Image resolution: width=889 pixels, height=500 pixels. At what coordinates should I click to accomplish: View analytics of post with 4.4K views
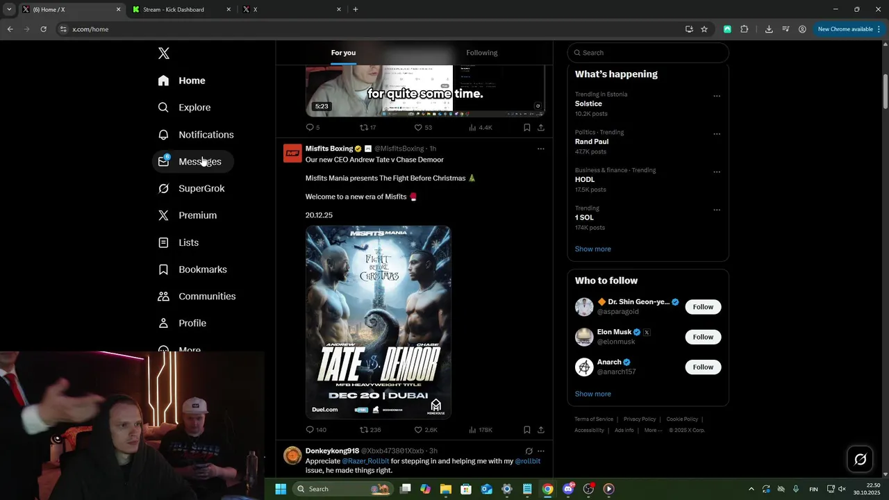(x=481, y=128)
